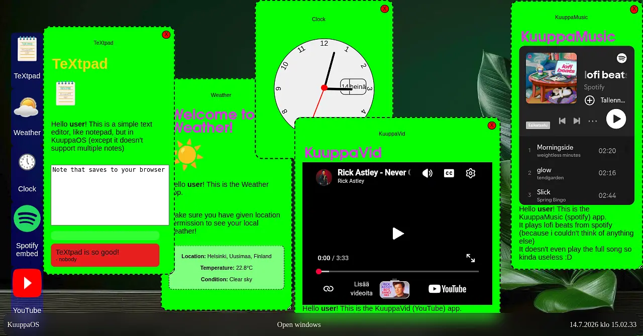Close the KuuppaMusic window
Viewport: 643px width, 336px height.
[x=634, y=9]
